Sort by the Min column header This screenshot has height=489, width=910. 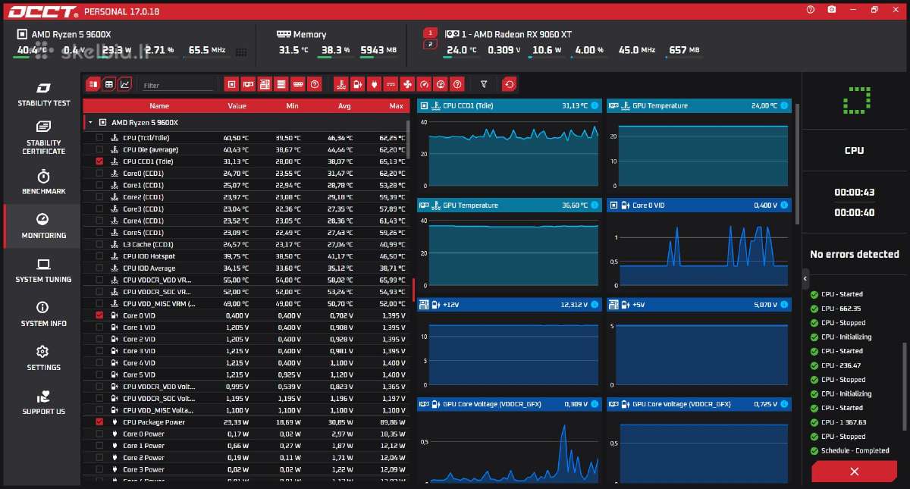[292, 106]
